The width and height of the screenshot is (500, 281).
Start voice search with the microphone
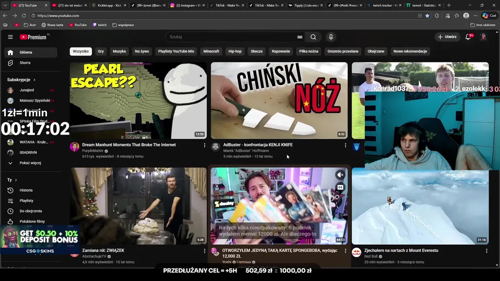click(331, 37)
